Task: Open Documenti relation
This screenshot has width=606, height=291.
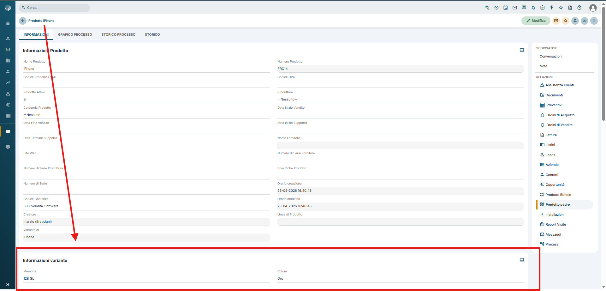Action: 551,95
